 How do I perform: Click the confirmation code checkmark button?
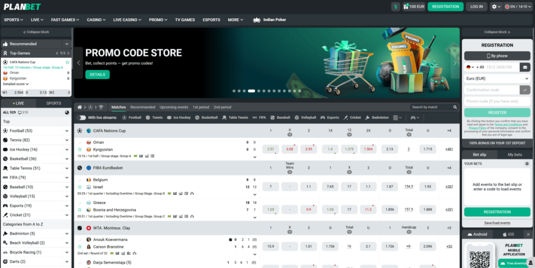click(x=525, y=90)
